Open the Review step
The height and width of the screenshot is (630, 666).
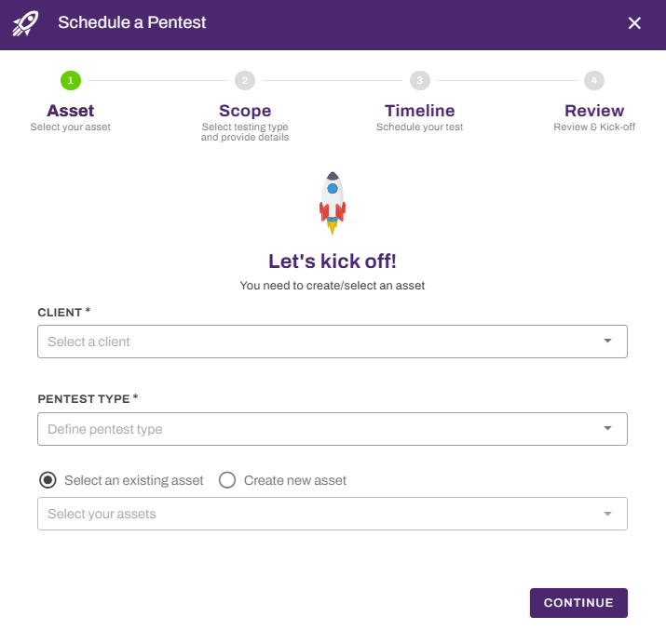click(594, 111)
